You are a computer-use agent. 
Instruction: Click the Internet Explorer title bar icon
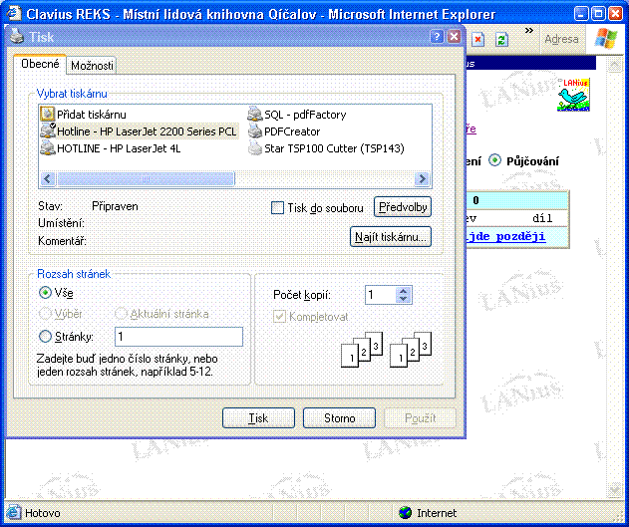tap(14, 14)
